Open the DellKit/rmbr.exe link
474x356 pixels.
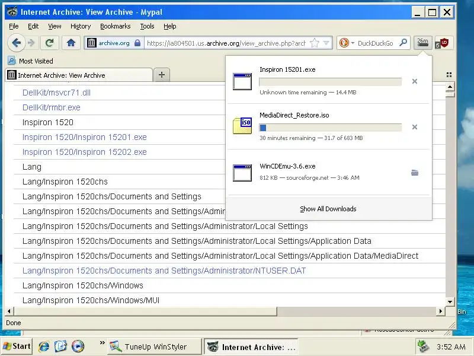52,107
